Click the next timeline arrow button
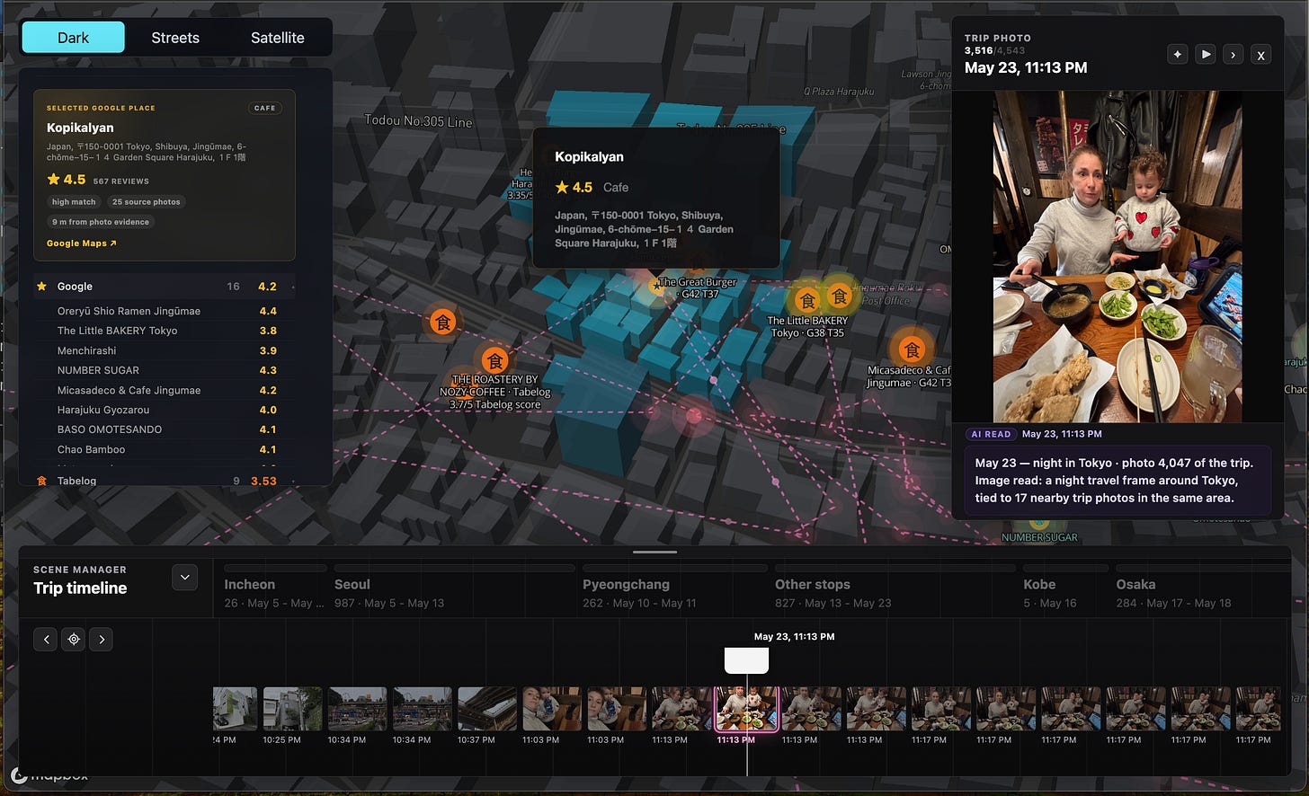 [x=102, y=640]
